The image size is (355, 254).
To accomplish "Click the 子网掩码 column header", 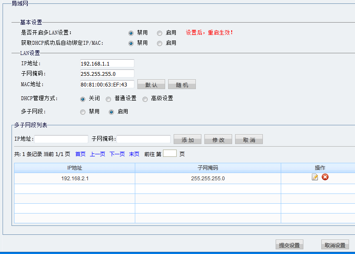I will coord(208,168).
